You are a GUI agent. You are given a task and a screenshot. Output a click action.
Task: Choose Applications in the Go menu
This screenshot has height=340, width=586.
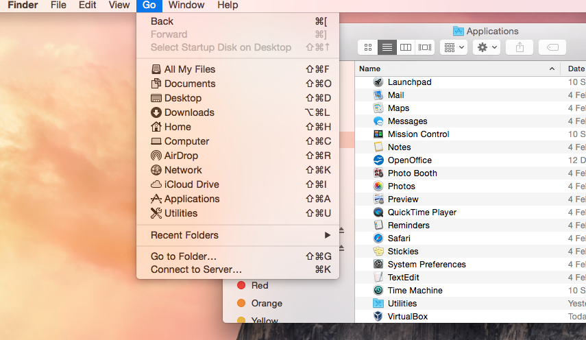[238, 199]
